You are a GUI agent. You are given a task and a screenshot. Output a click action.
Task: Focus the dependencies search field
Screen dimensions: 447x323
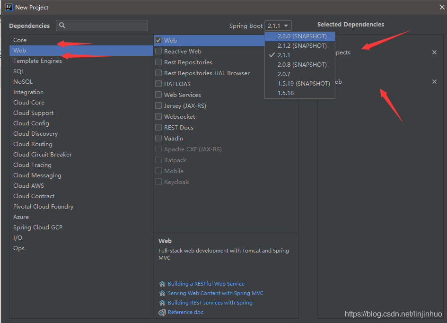[102, 26]
